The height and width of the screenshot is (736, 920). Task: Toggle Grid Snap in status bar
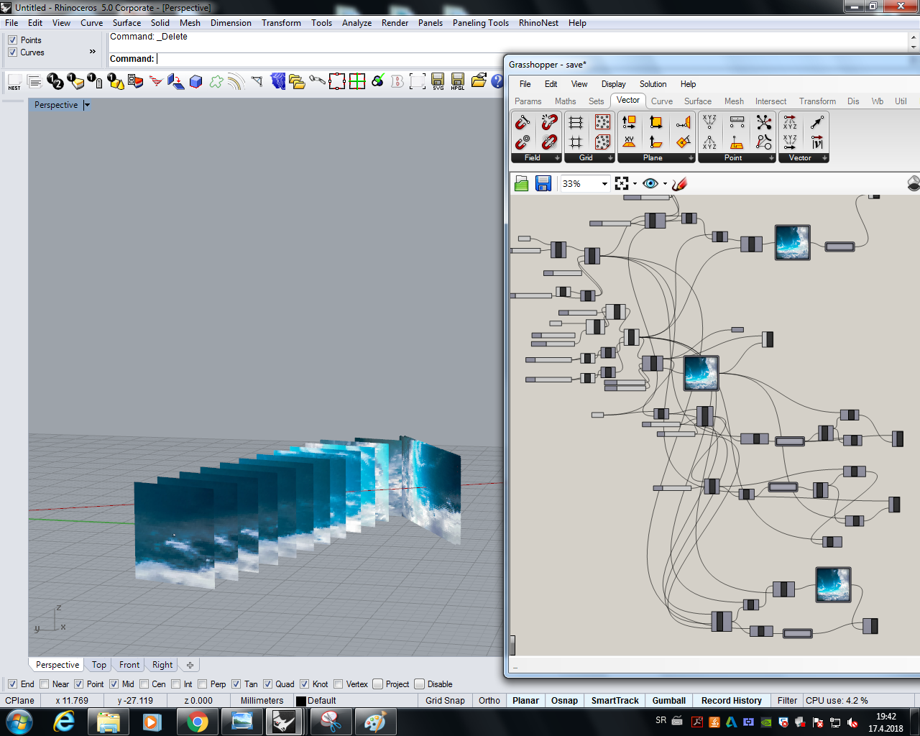(445, 701)
